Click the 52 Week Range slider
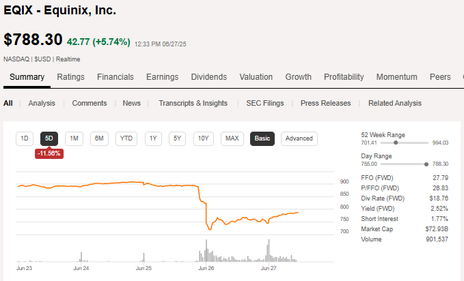The width and height of the screenshot is (464, 281). pos(396,143)
